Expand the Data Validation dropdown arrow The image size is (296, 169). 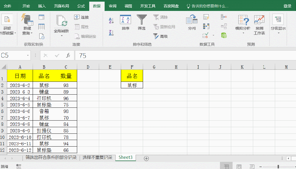(214, 35)
